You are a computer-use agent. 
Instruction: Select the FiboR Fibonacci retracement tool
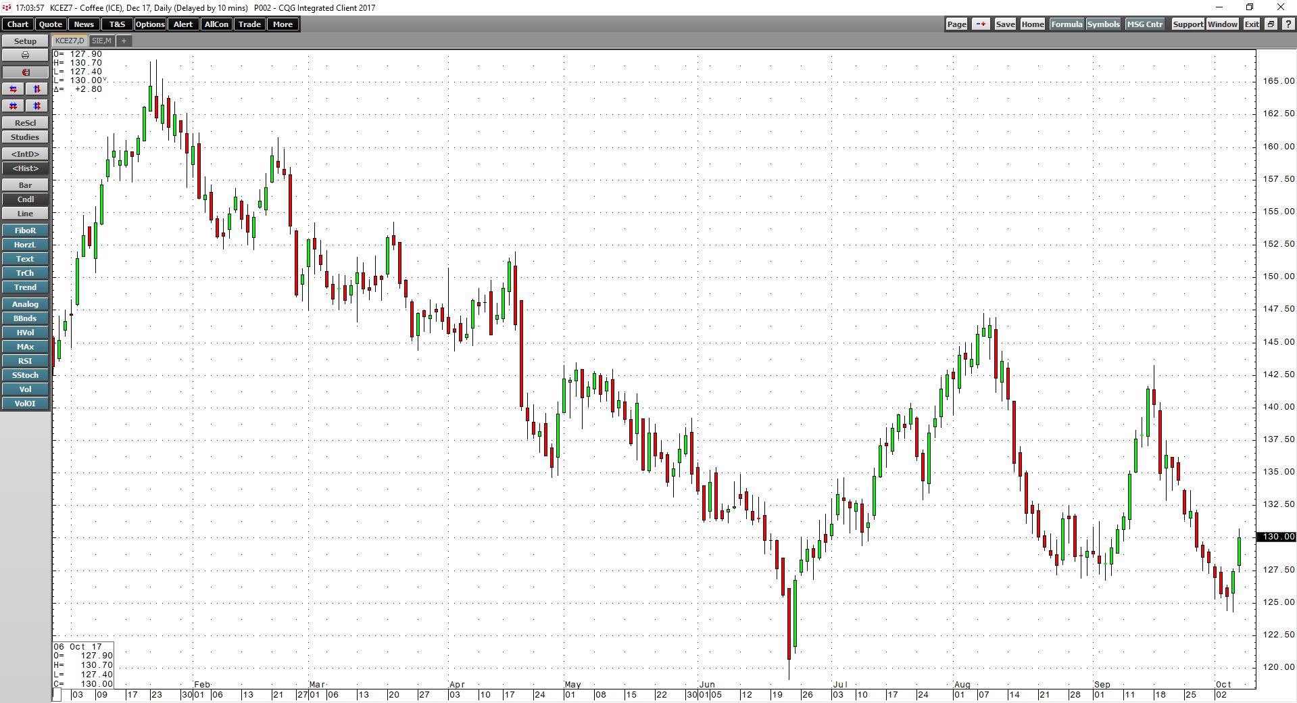[x=25, y=231]
